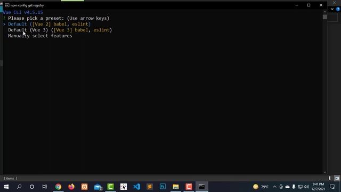Open red Camtasia recorder icon on taskbar
This screenshot has height=192, width=341.
click(x=189, y=187)
